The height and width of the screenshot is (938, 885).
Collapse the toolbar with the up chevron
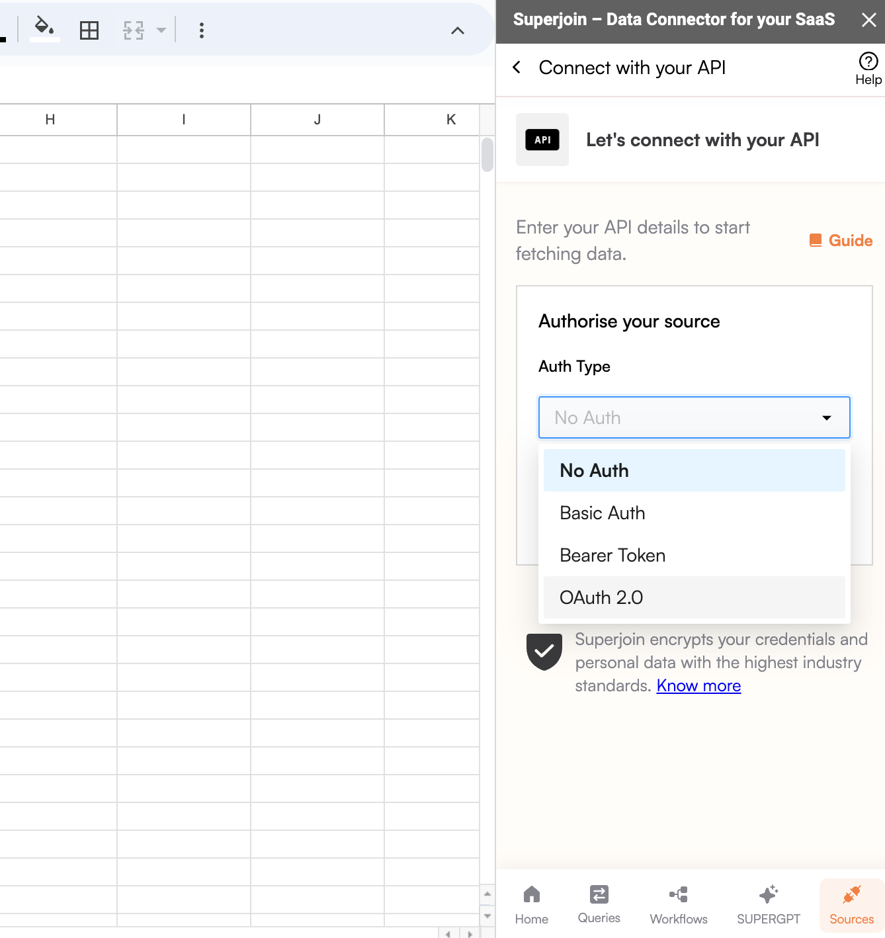click(458, 30)
